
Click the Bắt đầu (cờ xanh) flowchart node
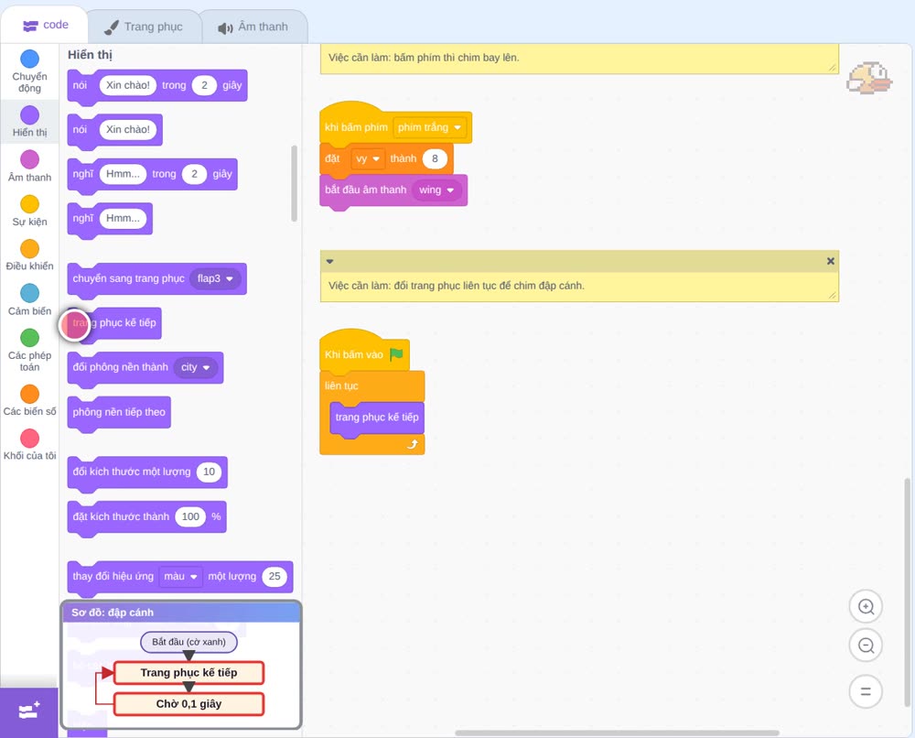[188, 642]
